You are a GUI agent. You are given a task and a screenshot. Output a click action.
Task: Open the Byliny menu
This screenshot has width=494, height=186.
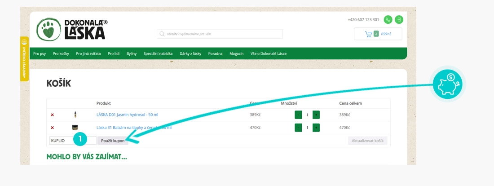pyautogui.click(x=132, y=53)
